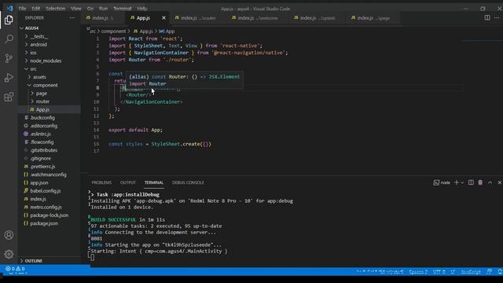Click the component breadcrumb segment
This screenshot has height=283, width=503.
coord(113,31)
